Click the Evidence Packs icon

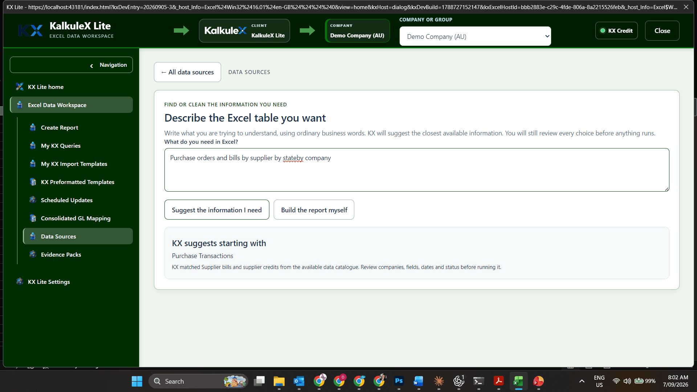pyautogui.click(x=33, y=254)
